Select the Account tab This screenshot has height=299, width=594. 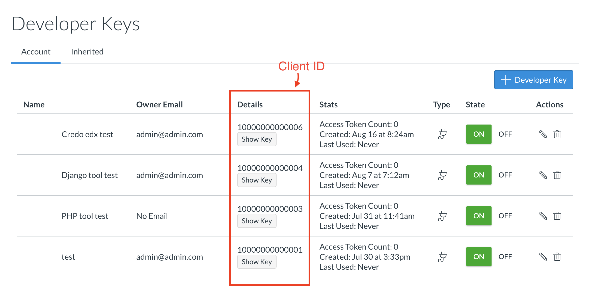(36, 52)
